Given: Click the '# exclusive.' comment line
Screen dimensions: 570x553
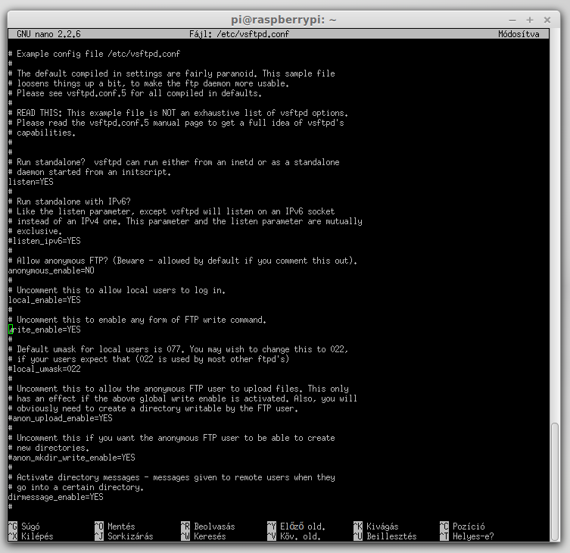Looking at the screenshot, I should tap(36, 231).
